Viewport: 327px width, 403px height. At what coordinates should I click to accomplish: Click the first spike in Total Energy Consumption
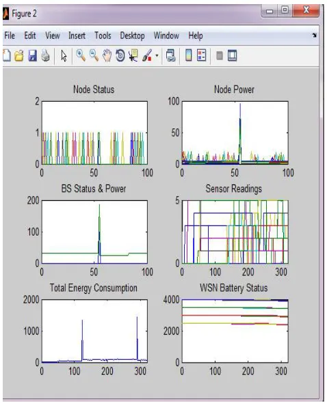82,340
